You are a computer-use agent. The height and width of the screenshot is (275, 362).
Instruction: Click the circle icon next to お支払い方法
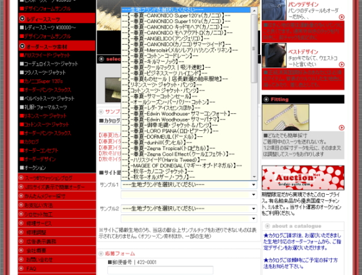(21, 205)
